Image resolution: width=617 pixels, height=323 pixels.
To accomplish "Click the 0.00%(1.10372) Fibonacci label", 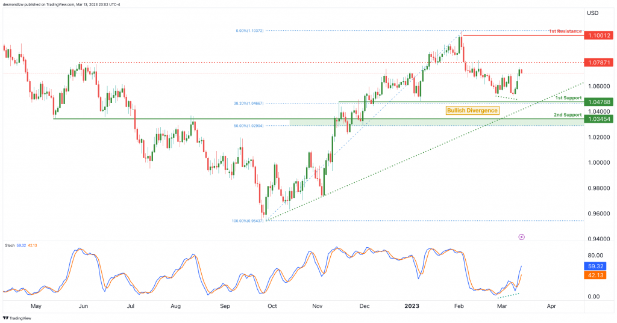I will pyautogui.click(x=249, y=31).
